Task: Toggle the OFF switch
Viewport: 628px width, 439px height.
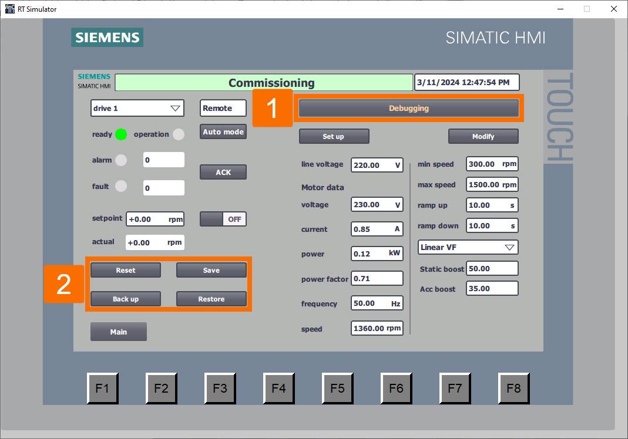Action: point(223,218)
